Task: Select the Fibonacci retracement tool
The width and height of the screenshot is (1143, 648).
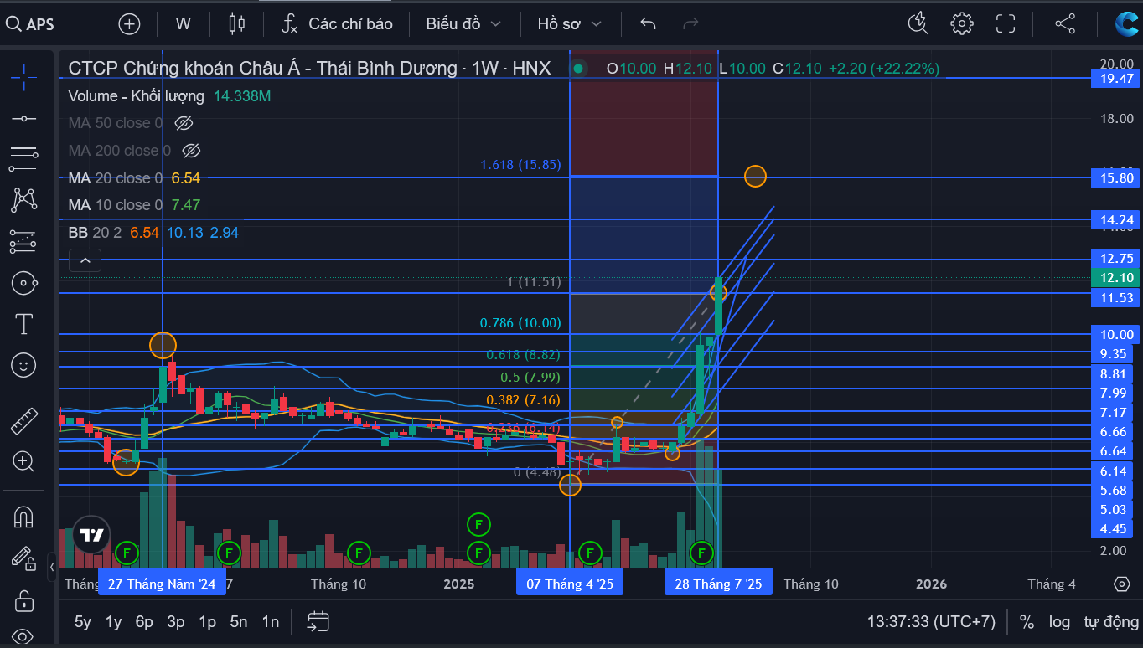Action: click(x=23, y=158)
